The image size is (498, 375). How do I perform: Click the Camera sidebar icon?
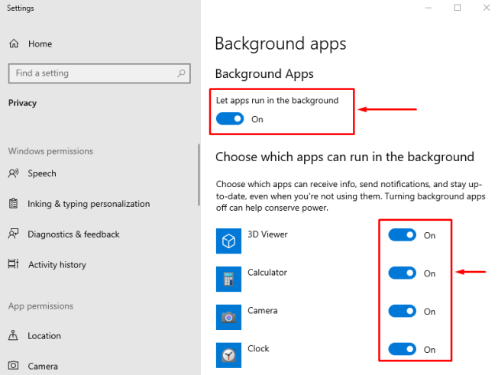13,366
